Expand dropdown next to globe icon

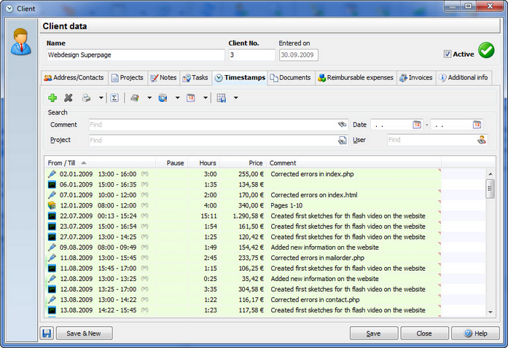point(178,98)
